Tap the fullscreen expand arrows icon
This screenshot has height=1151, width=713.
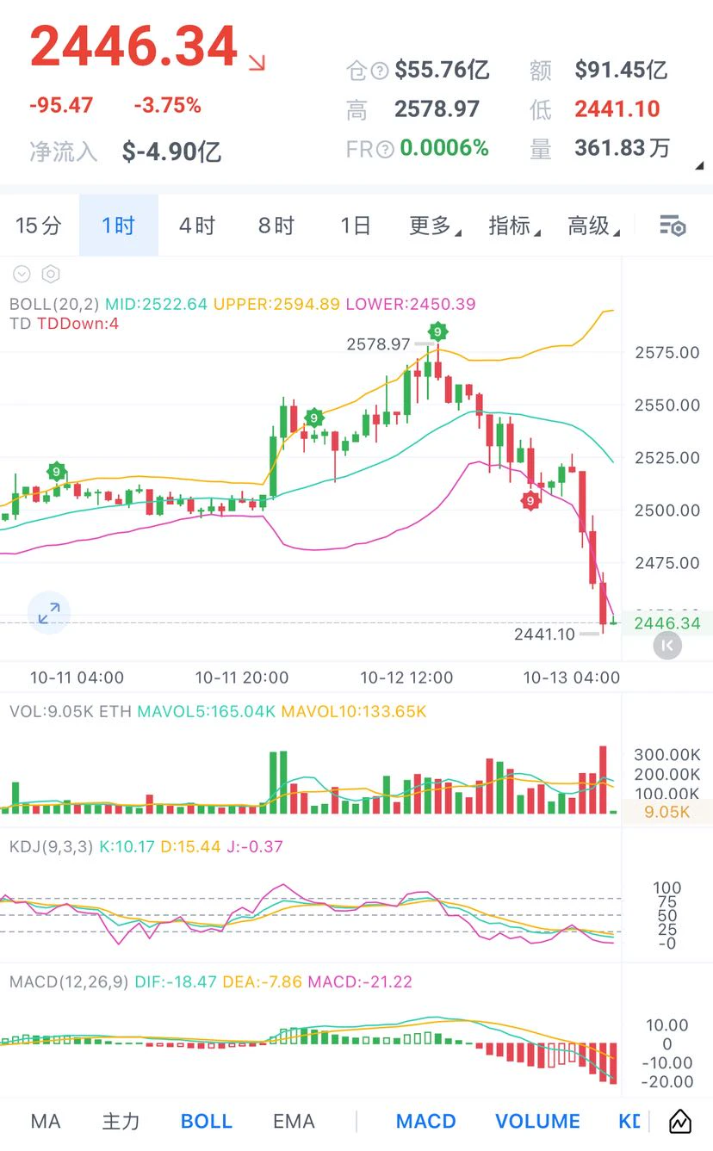49,613
